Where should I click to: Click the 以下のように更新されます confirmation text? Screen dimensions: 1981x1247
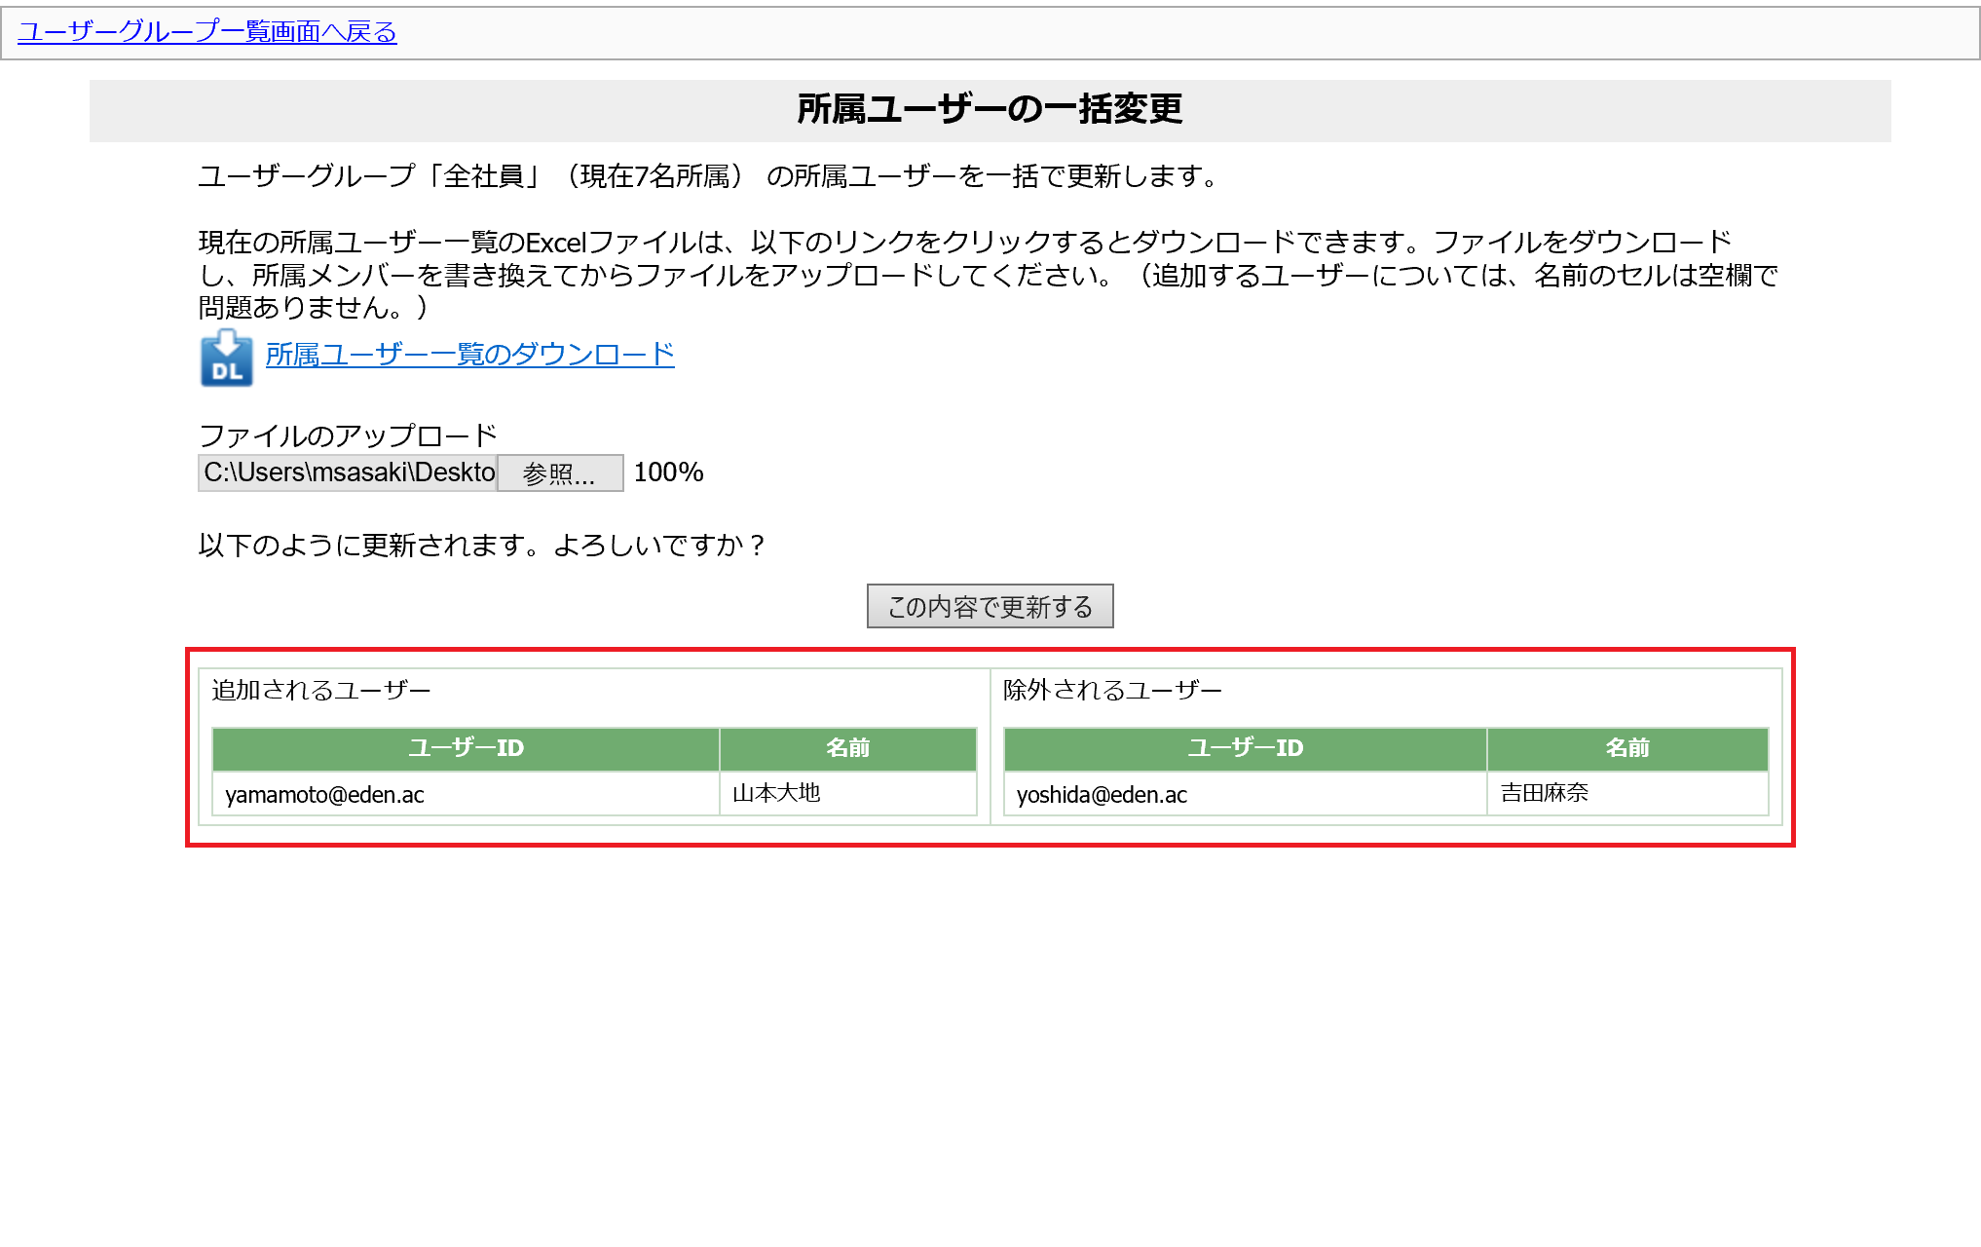click(x=481, y=546)
